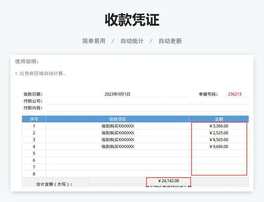Click the empty item cell in row 5
264x202 pixels.
click(117, 153)
